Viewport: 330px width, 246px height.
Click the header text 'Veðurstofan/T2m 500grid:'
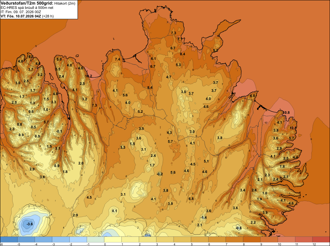[27, 3]
